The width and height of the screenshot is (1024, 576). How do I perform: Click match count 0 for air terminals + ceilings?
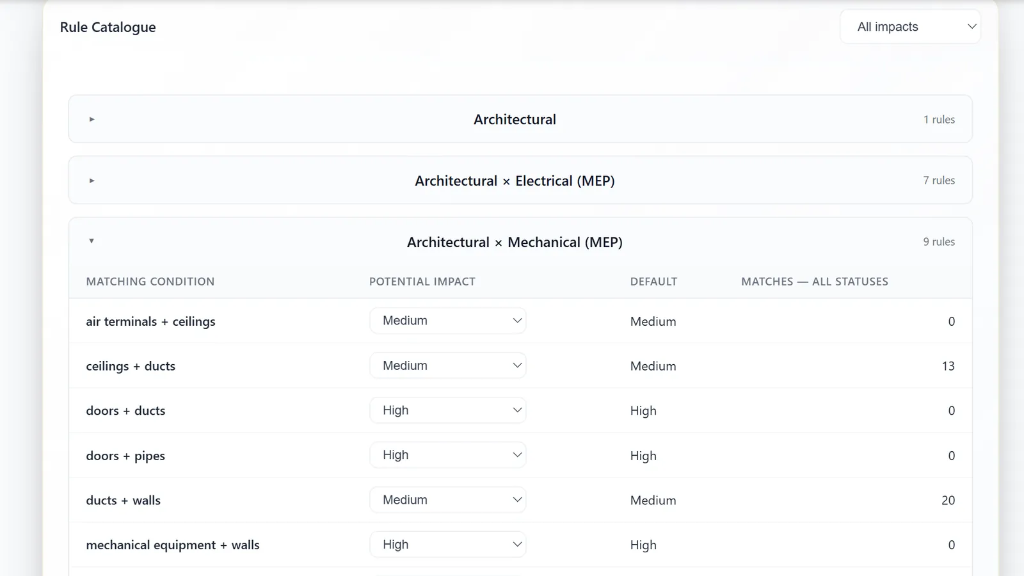pos(951,321)
